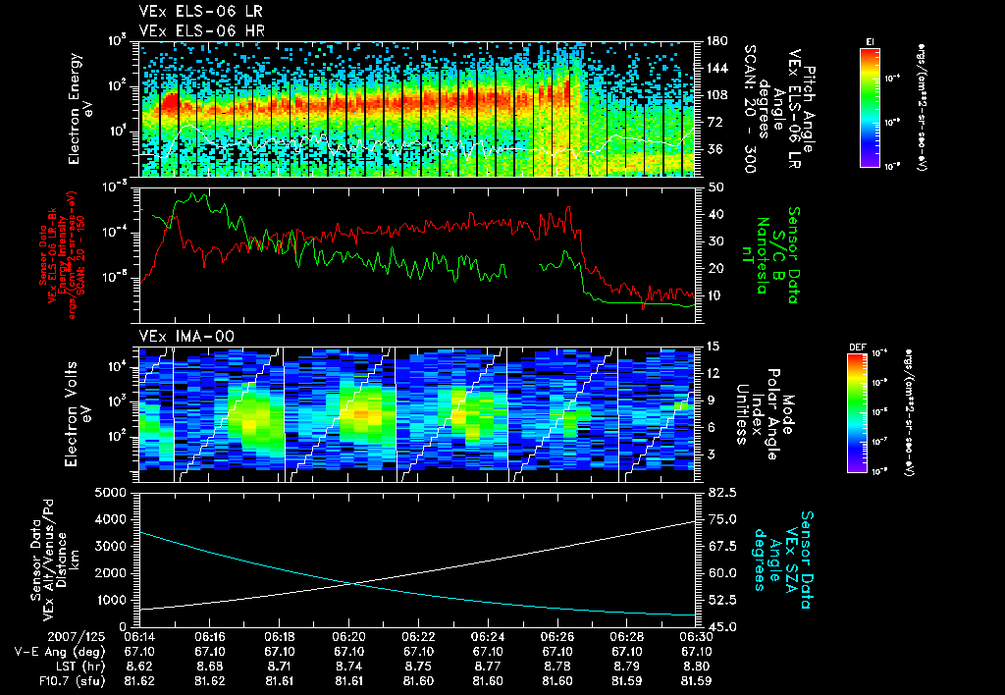Select the 'VEx IMA-00' panel title
Viewport: 1005px width, 695px height.
coord(186,337)
